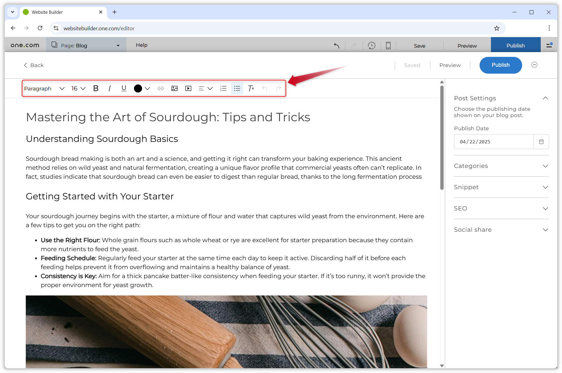Insert a video into the post

tap(188, 88)
